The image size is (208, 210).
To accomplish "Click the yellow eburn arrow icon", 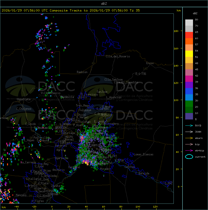I will [x=189, y=138].
